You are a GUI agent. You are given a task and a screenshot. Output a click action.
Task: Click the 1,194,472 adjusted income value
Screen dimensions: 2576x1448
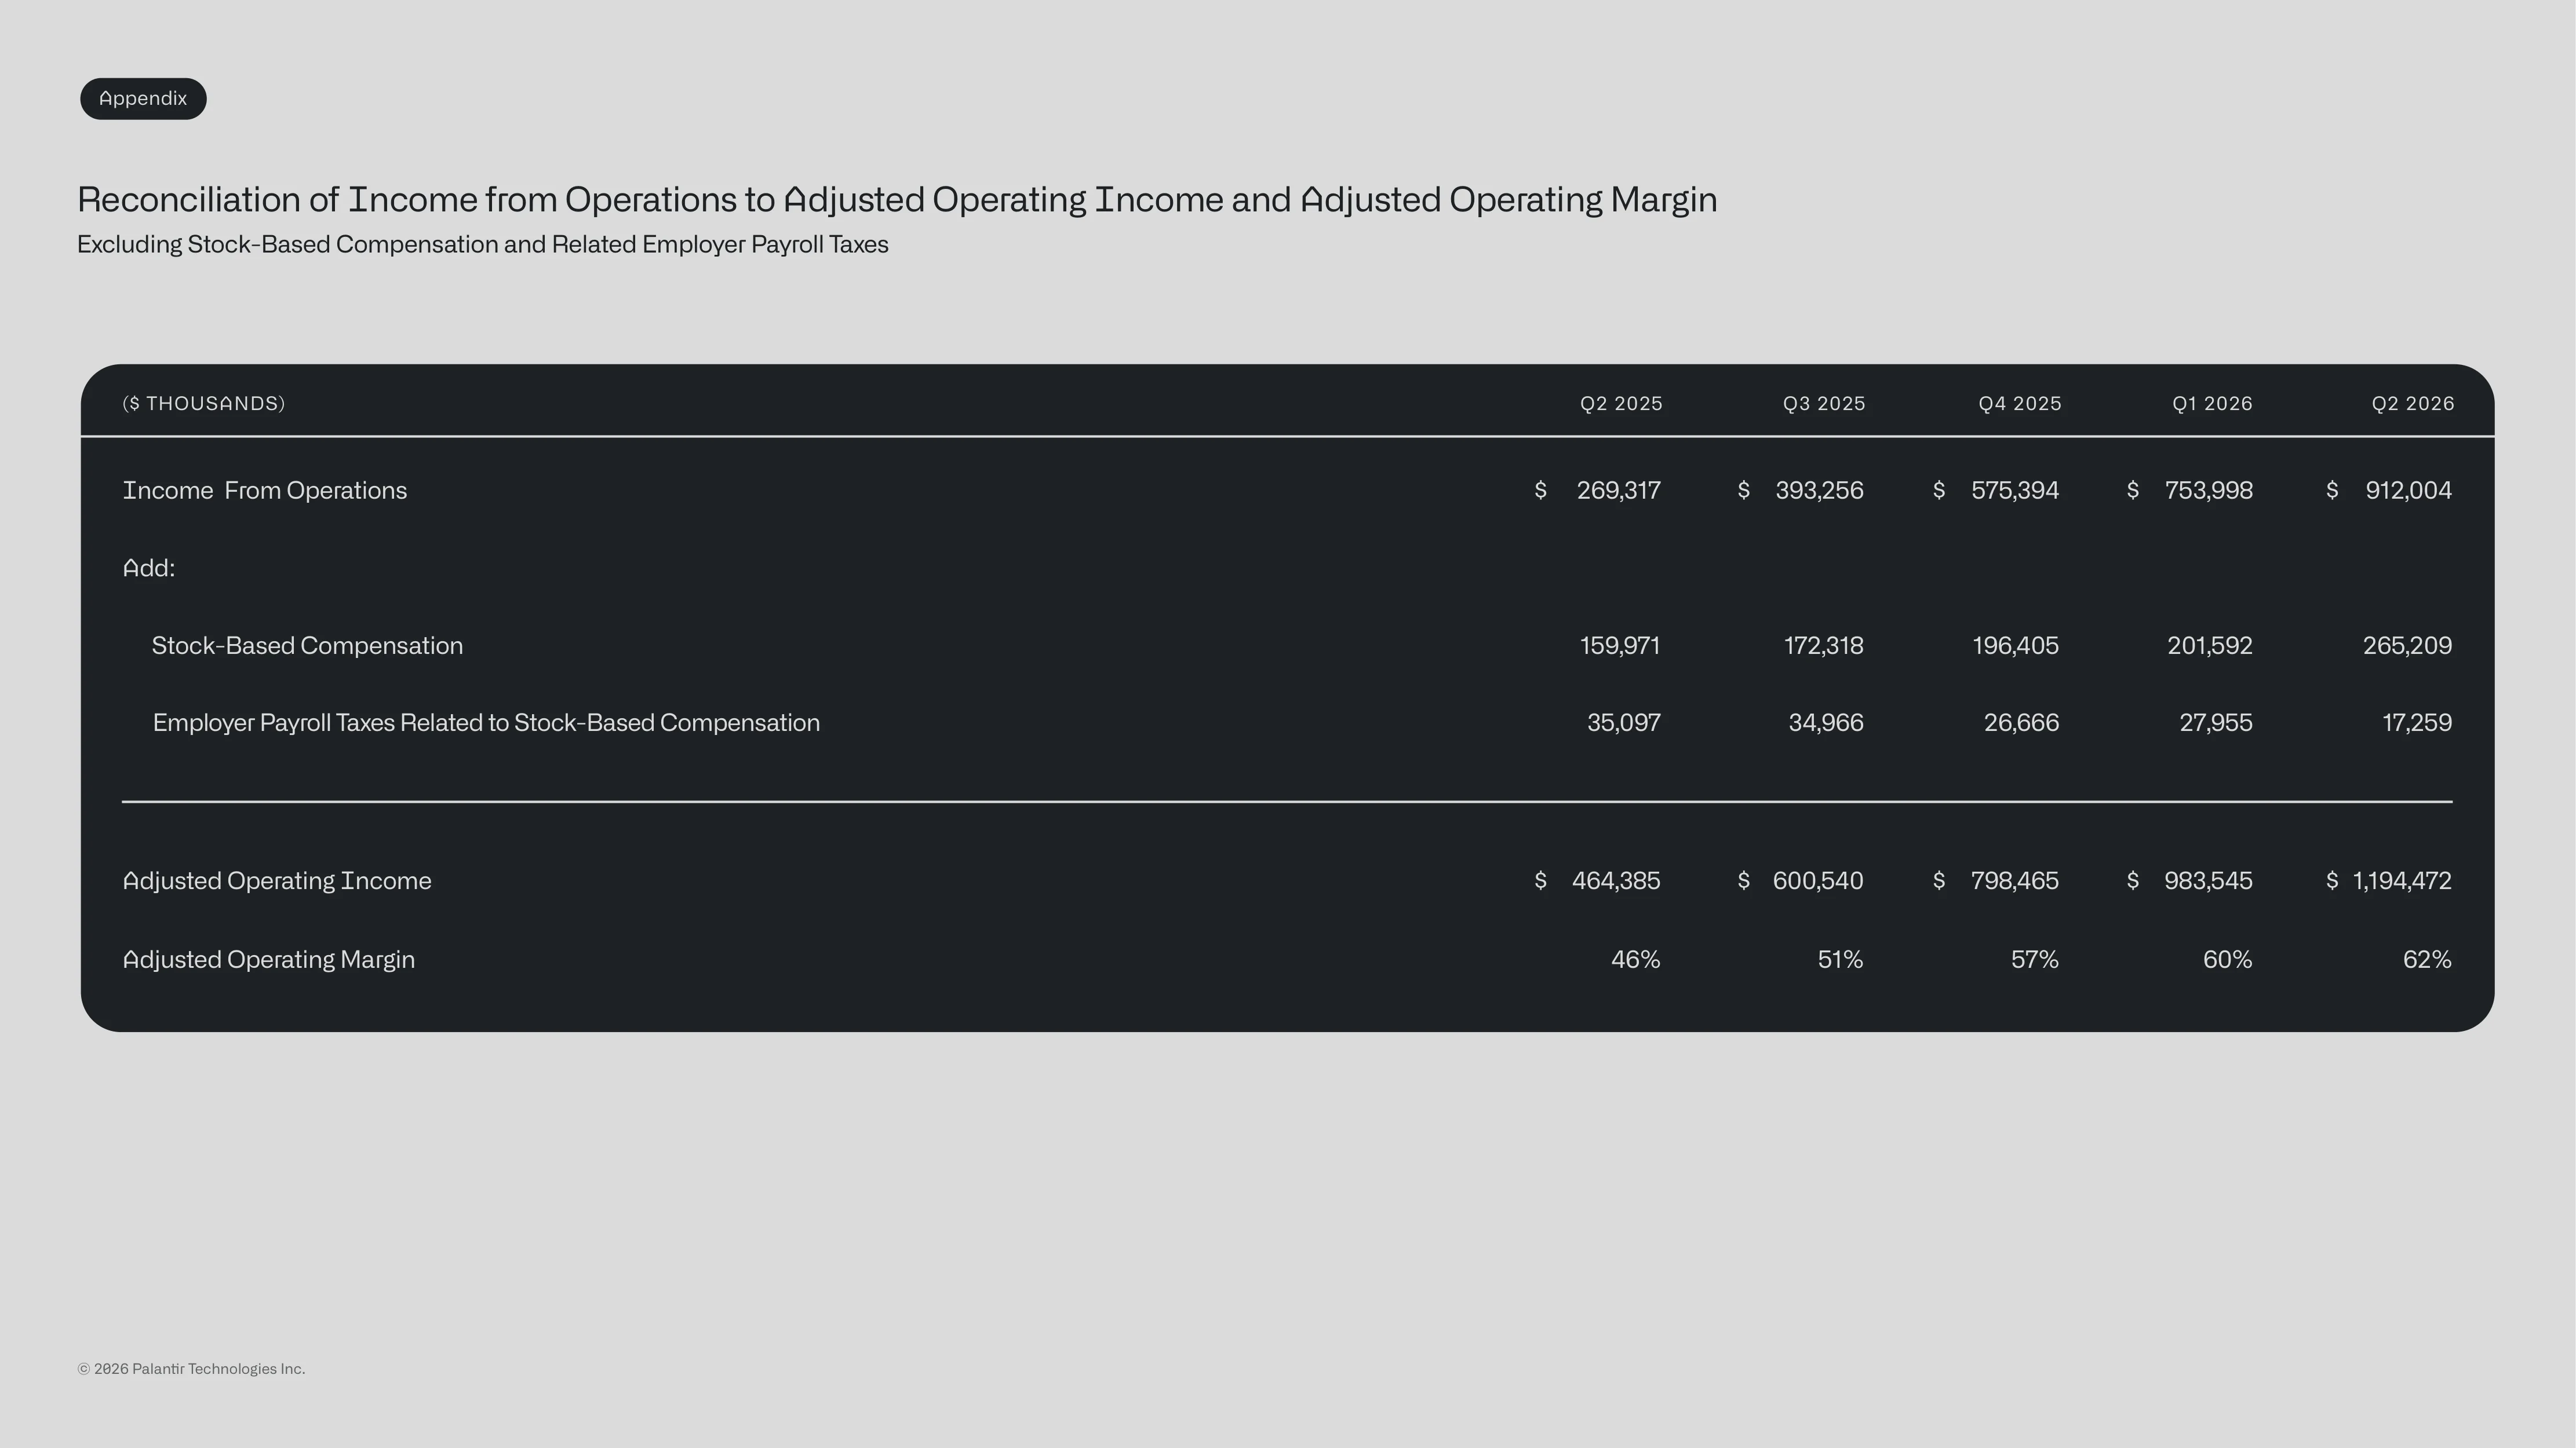(2402, 882)
